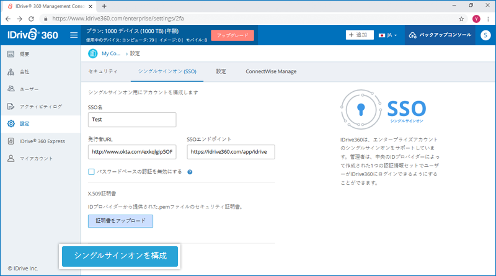Focus the 発行者URL input field
The image size is (496, 276).
click(132, 152)
